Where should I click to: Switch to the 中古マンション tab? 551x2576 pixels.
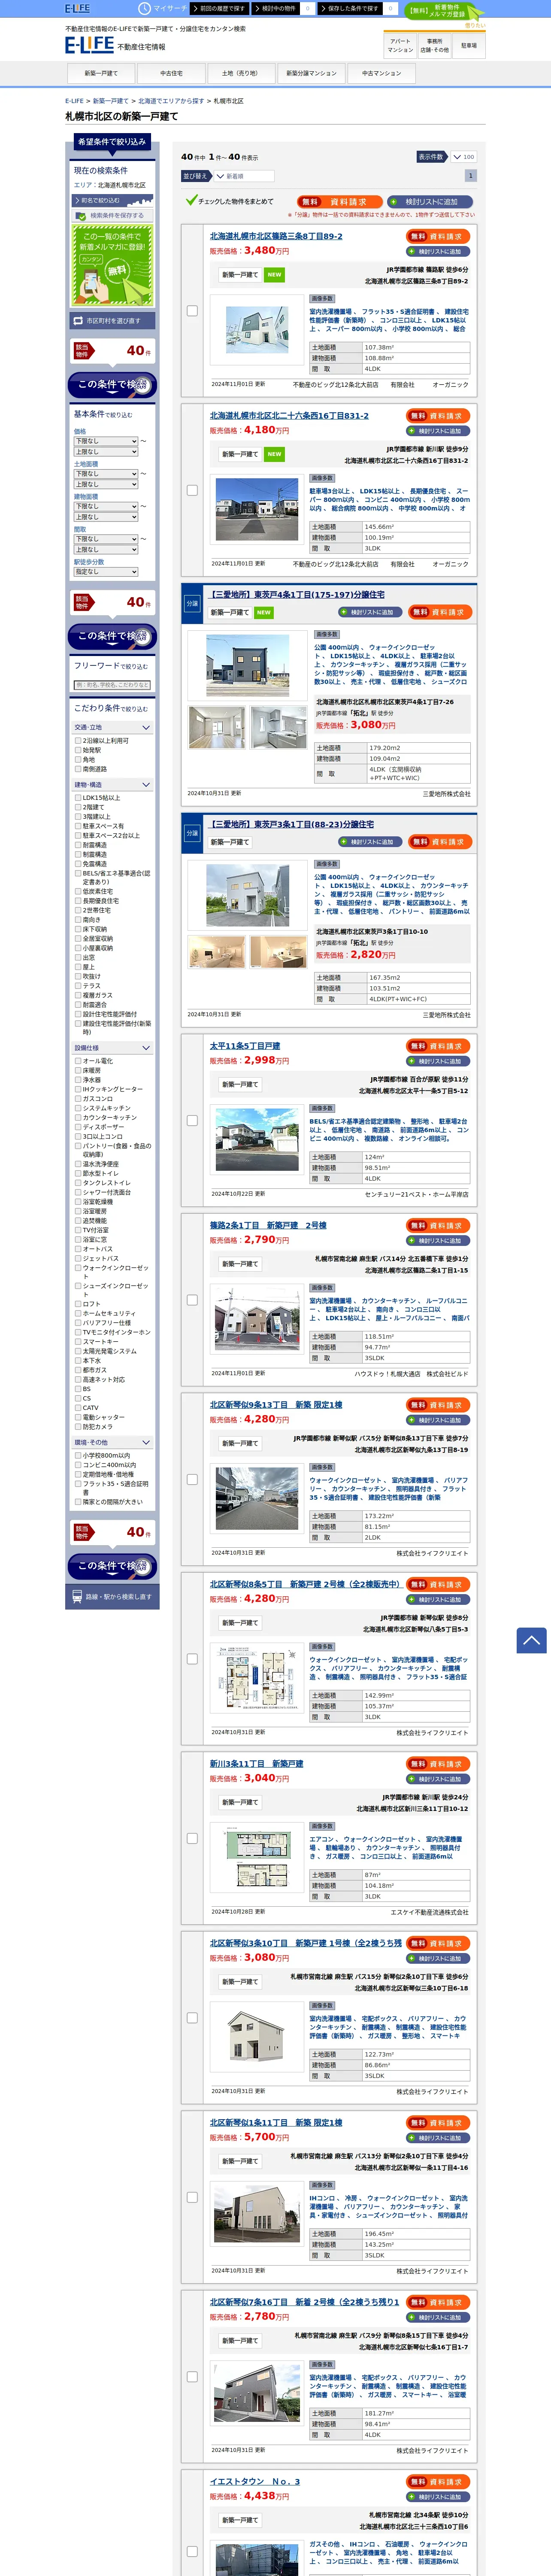click(x=381, y=73)
